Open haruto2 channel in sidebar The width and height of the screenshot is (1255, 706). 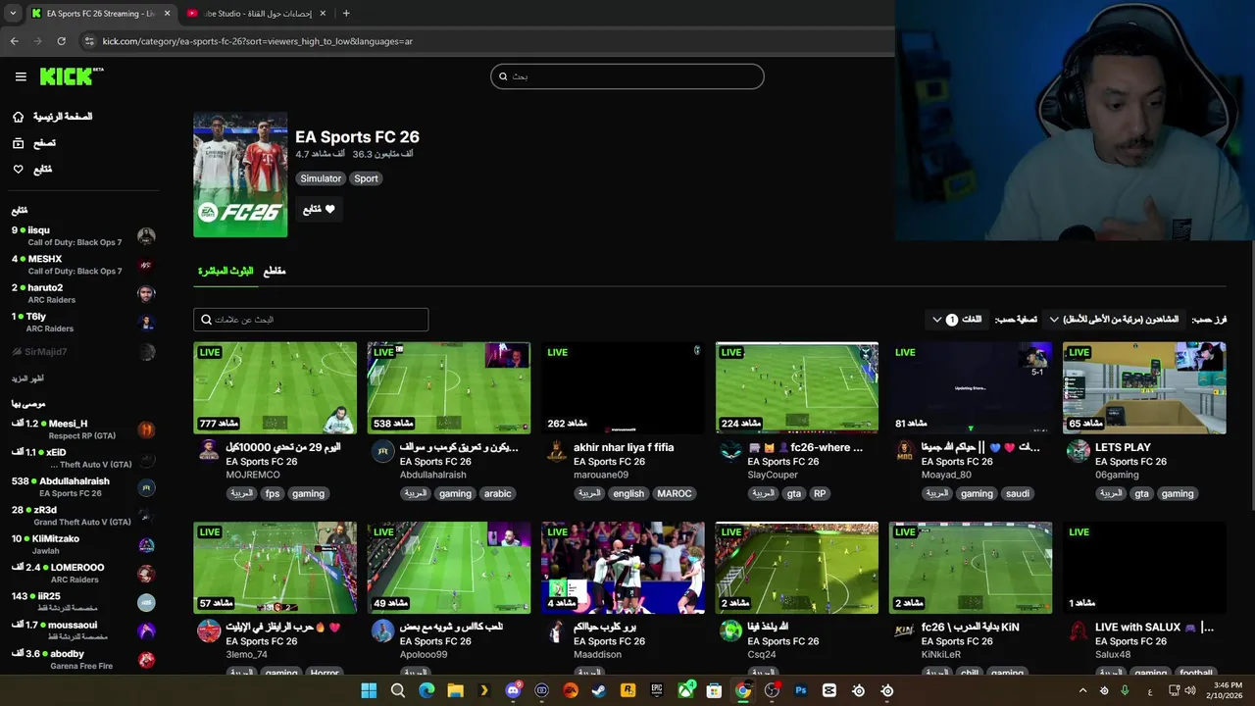pos(83,294)
